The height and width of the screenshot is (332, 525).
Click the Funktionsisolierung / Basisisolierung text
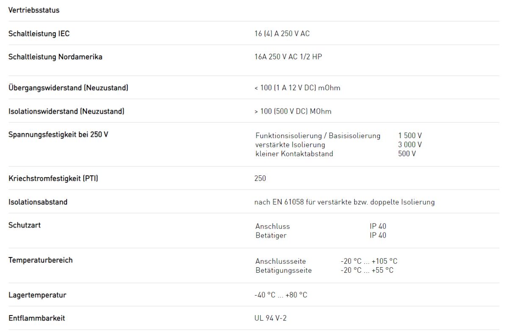[x=318, y=136]
